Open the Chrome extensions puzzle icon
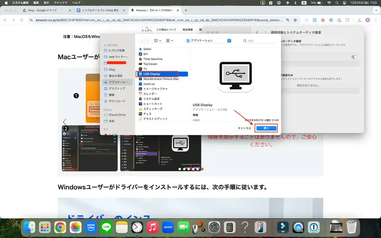 (x=348, y=20)
